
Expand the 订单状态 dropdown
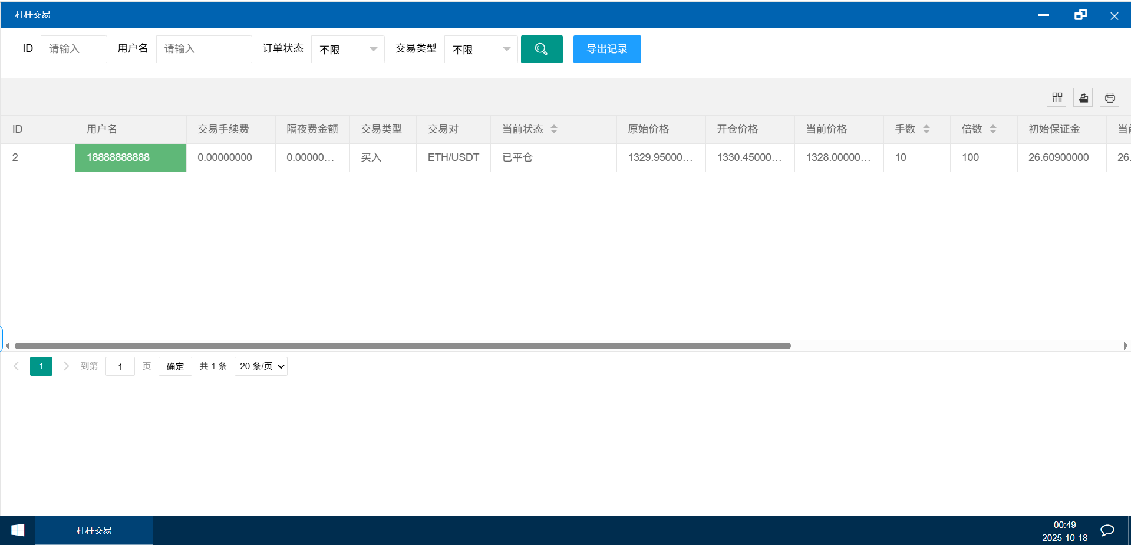pos(348,50)
